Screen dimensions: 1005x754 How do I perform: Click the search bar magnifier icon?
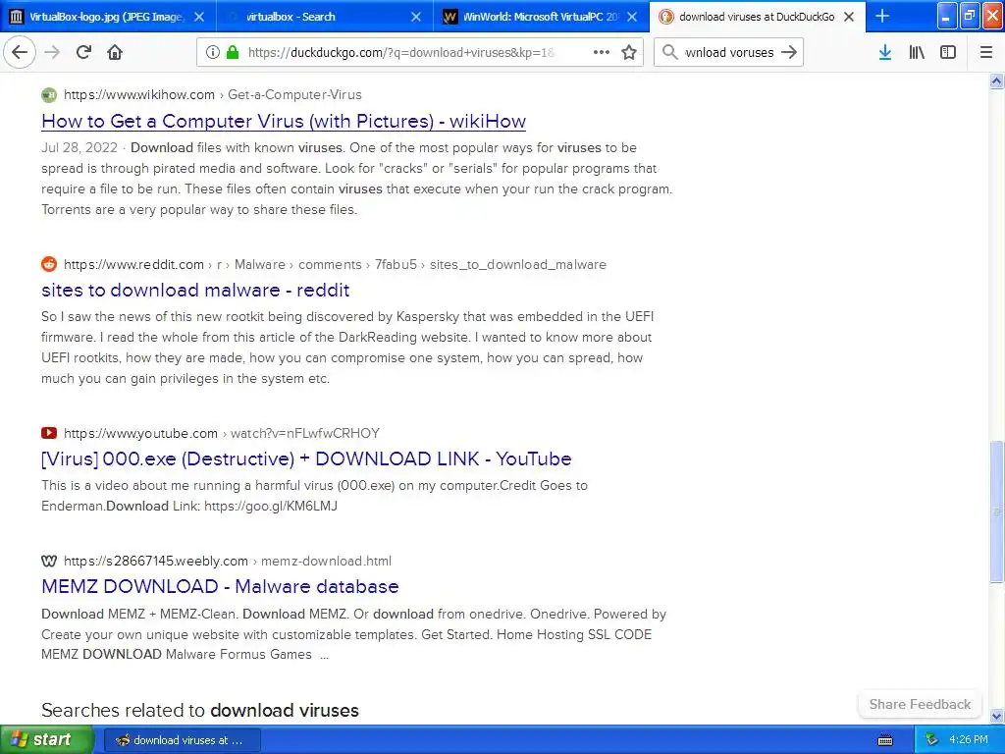669,53
